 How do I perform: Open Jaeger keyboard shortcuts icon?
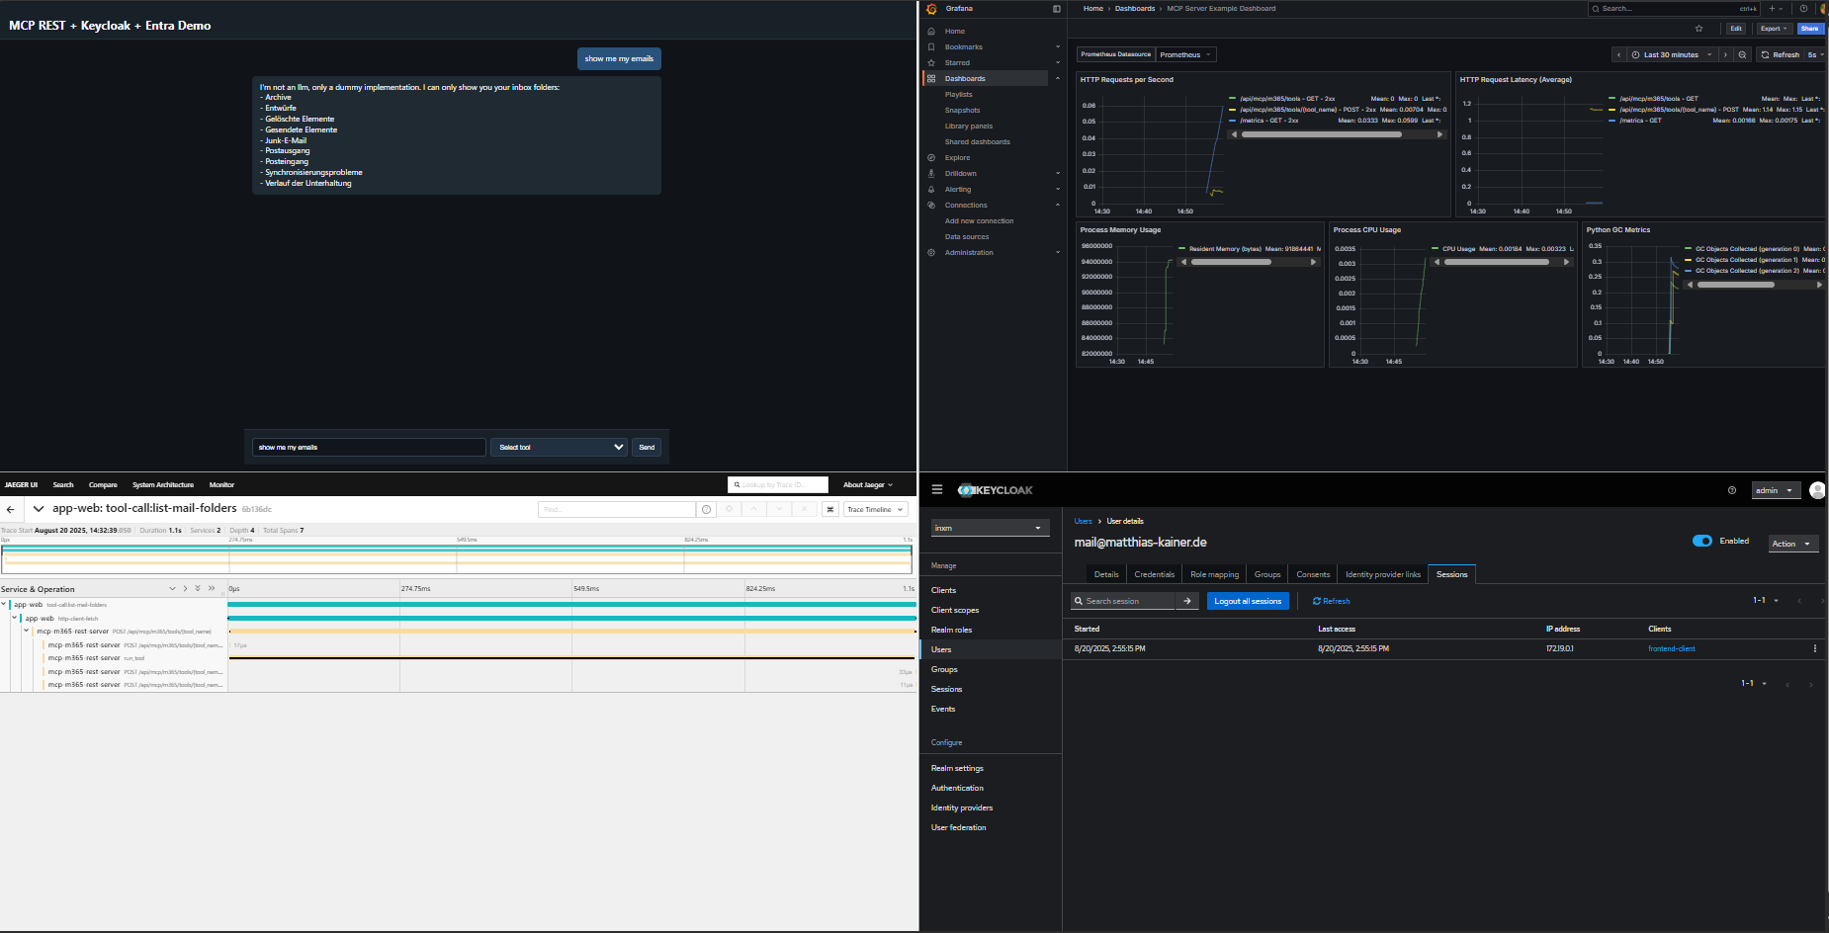click(830, 510)
